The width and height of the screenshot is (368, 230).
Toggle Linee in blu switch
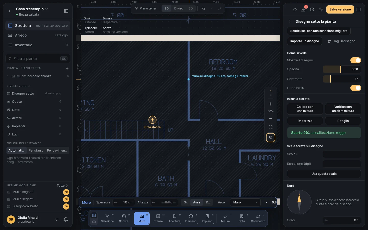[355, 88]
